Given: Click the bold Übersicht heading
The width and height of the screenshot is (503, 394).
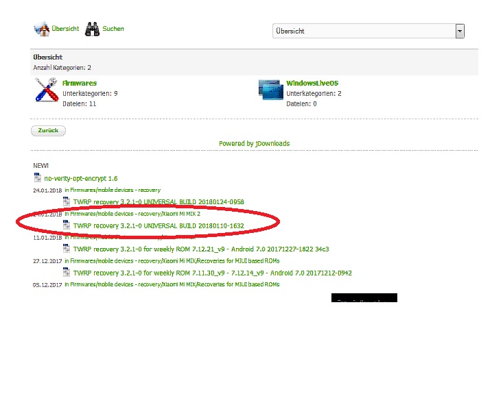Looking at the screenshot, I should 48,57.
